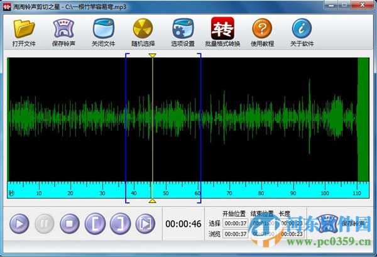Close the file via 关闭文件
This screenshot has height=257, width=377.
(104, 33)
